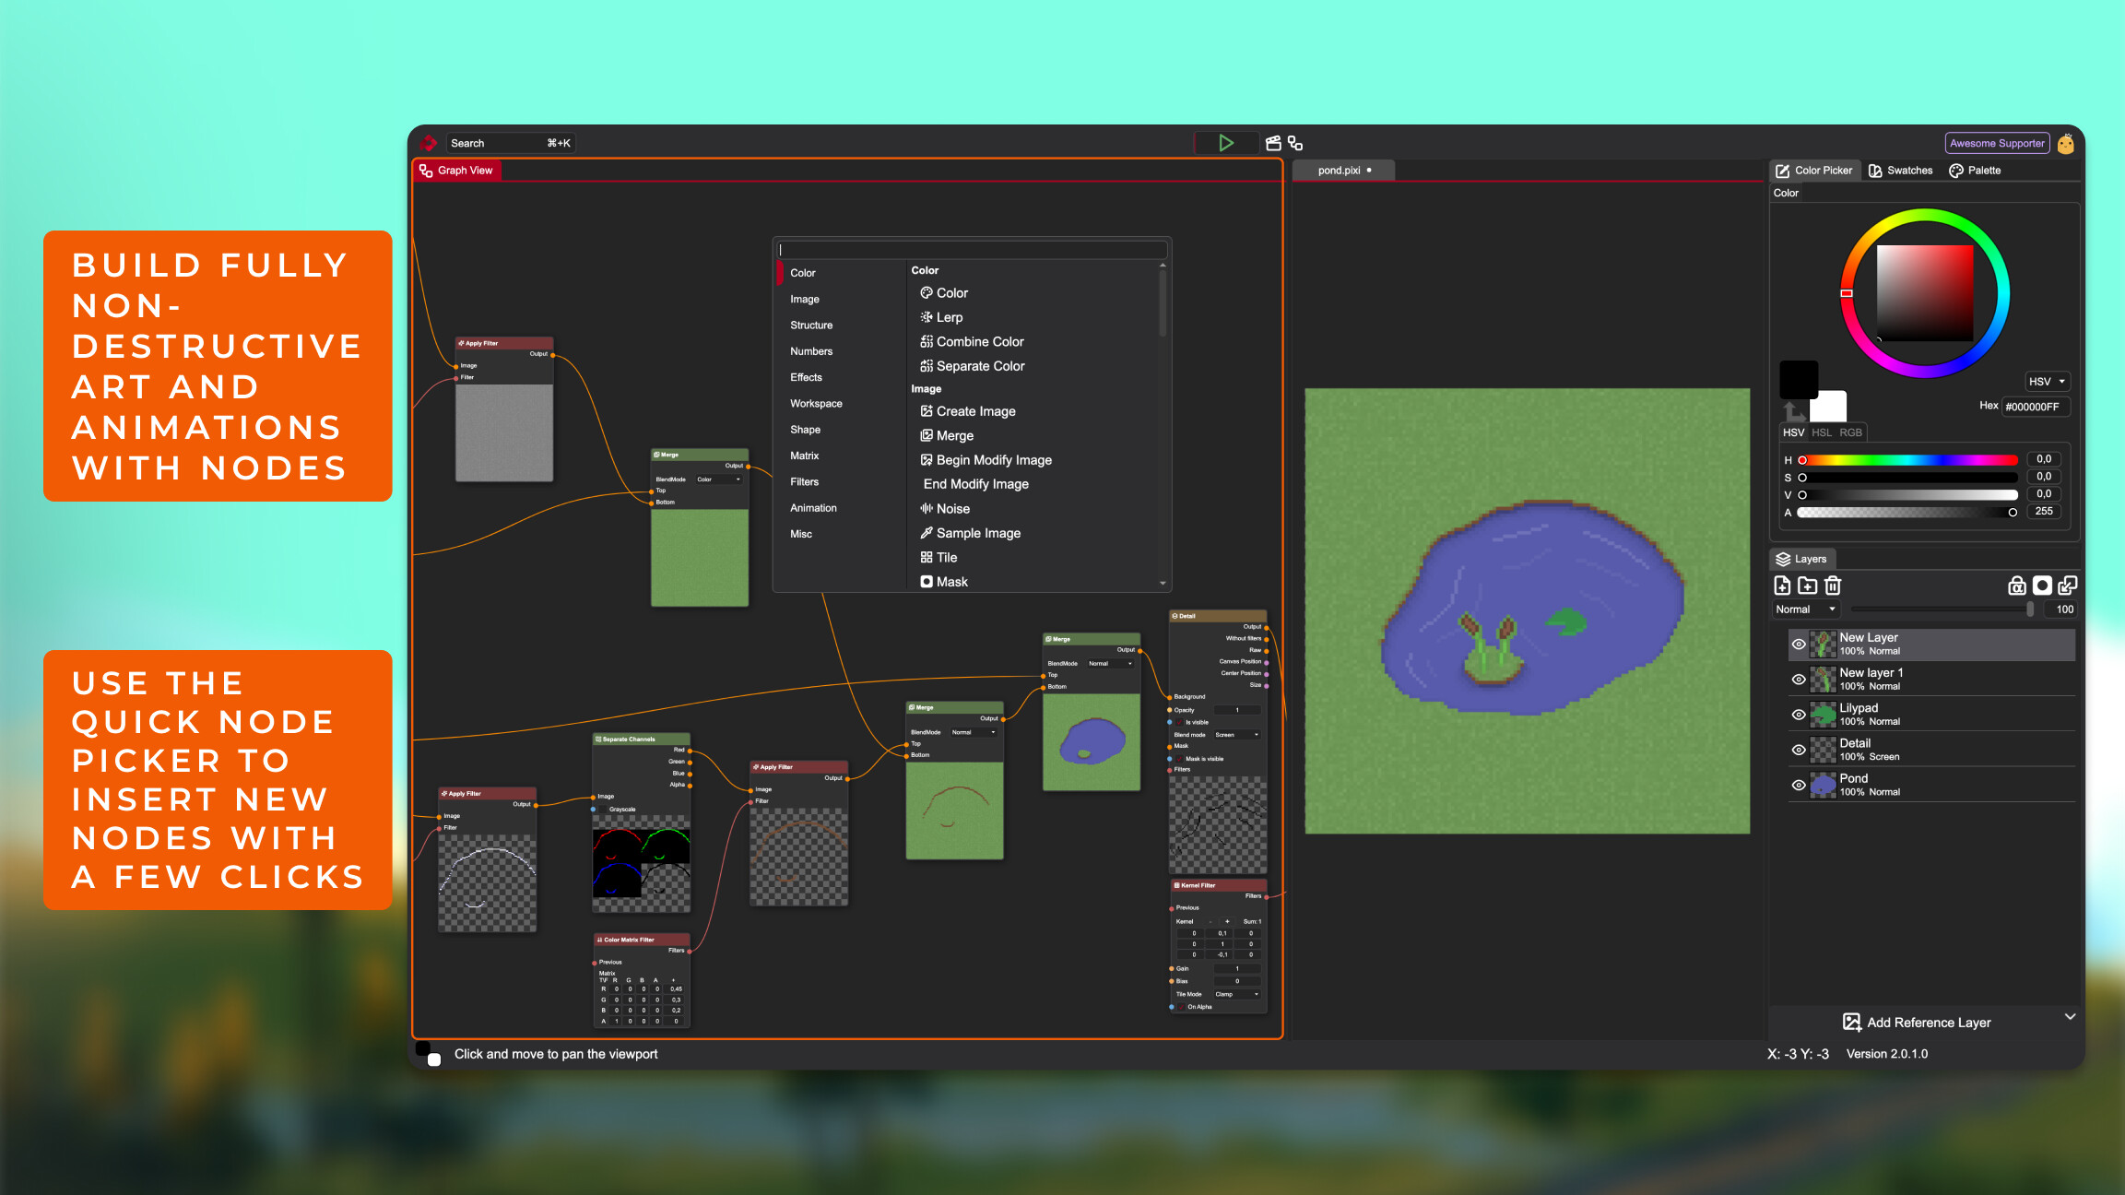Open the Palette panel

[x=1975, y=170]
